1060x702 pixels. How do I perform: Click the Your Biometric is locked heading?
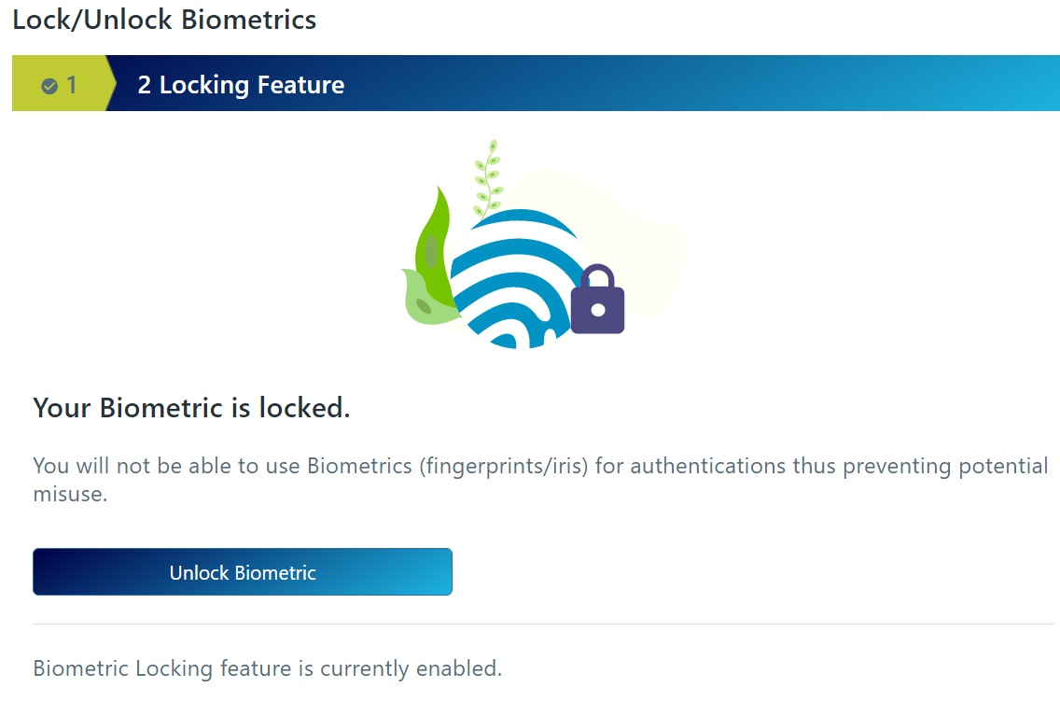click(x=190, y=408)
